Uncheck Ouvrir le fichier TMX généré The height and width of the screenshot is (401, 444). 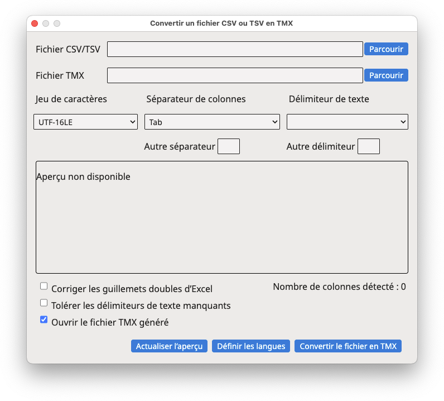tap(44, 319)
